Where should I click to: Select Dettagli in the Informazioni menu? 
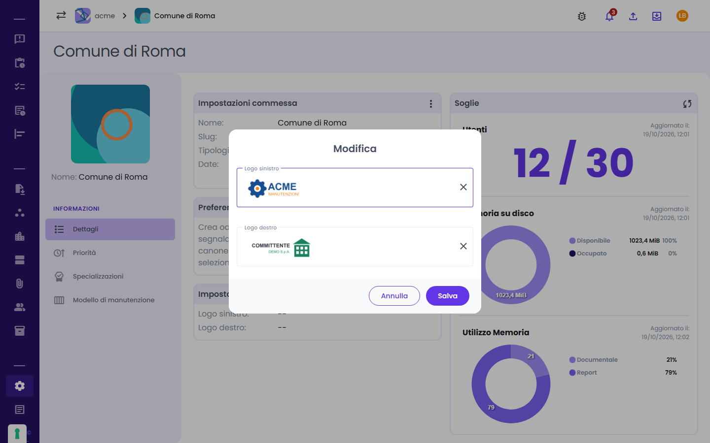pyautogui.click(x=110, y=229)
